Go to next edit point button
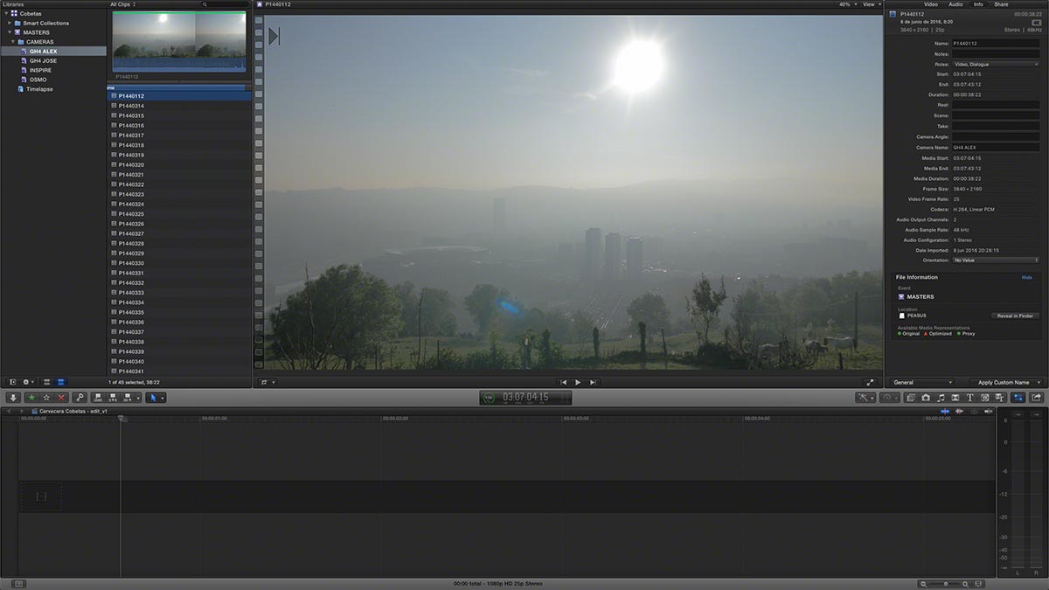The width and height of the screenshot is (1049, 590). click(x=593, y=382)
